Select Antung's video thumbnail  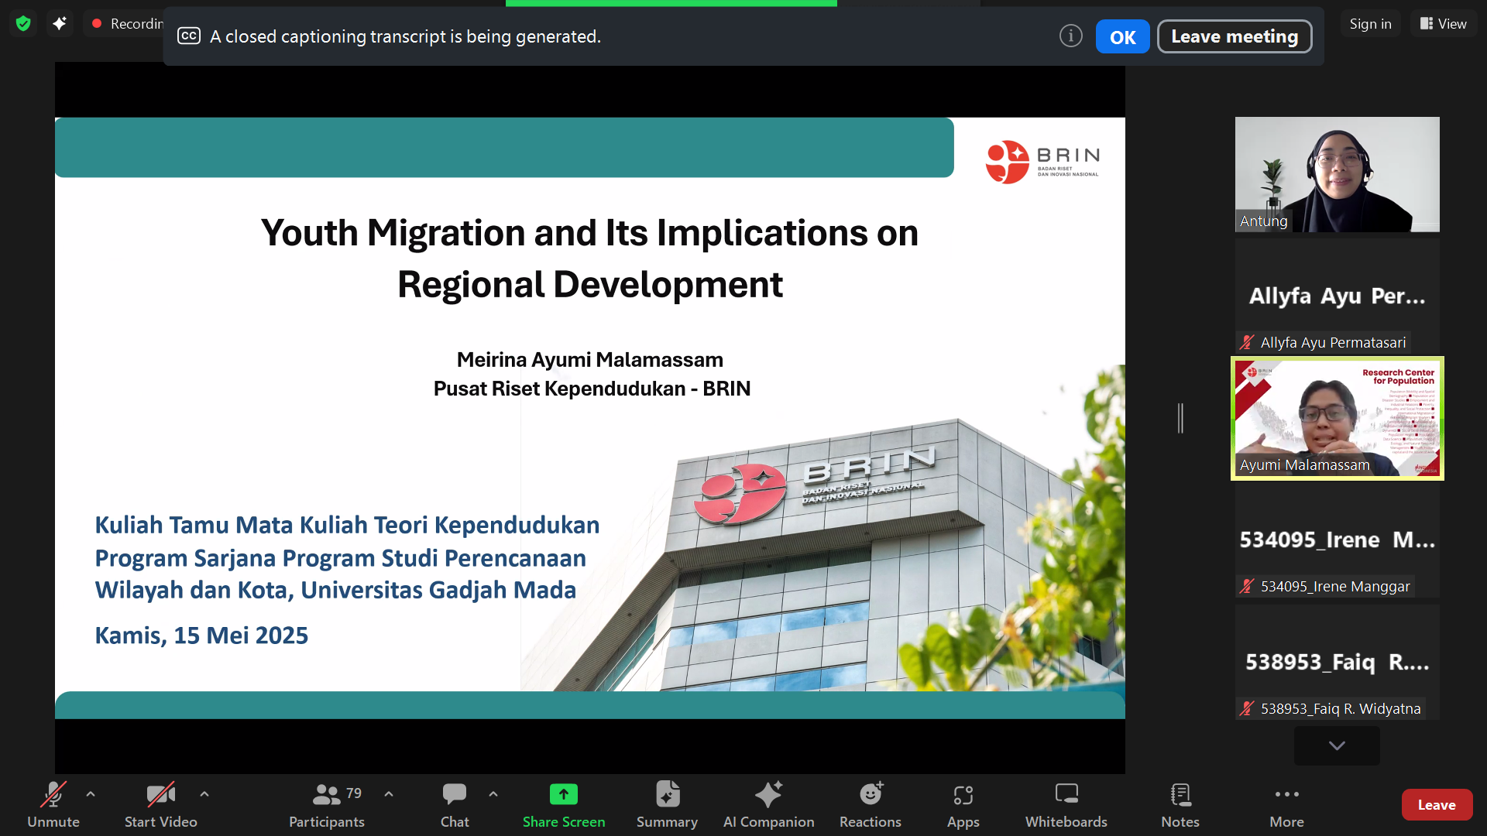pyautogui.click(x=1337, y=174)
